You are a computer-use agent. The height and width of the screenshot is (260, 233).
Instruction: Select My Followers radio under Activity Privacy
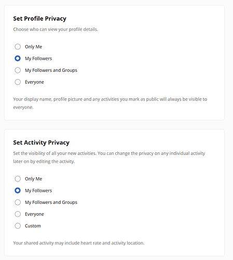pyautogui.click(x=18, y=190)
